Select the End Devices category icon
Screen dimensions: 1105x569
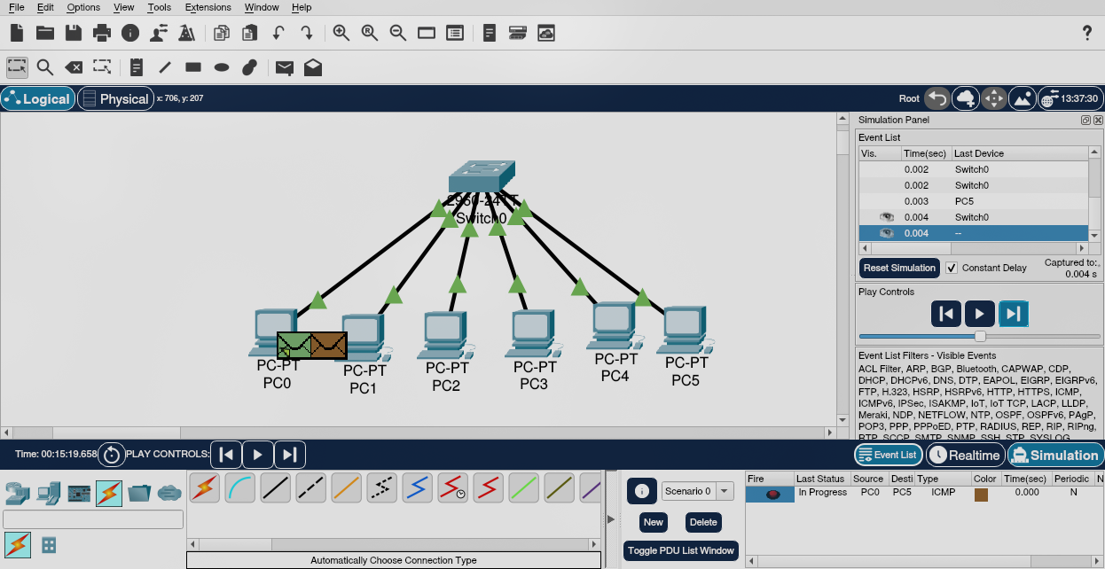49,492
